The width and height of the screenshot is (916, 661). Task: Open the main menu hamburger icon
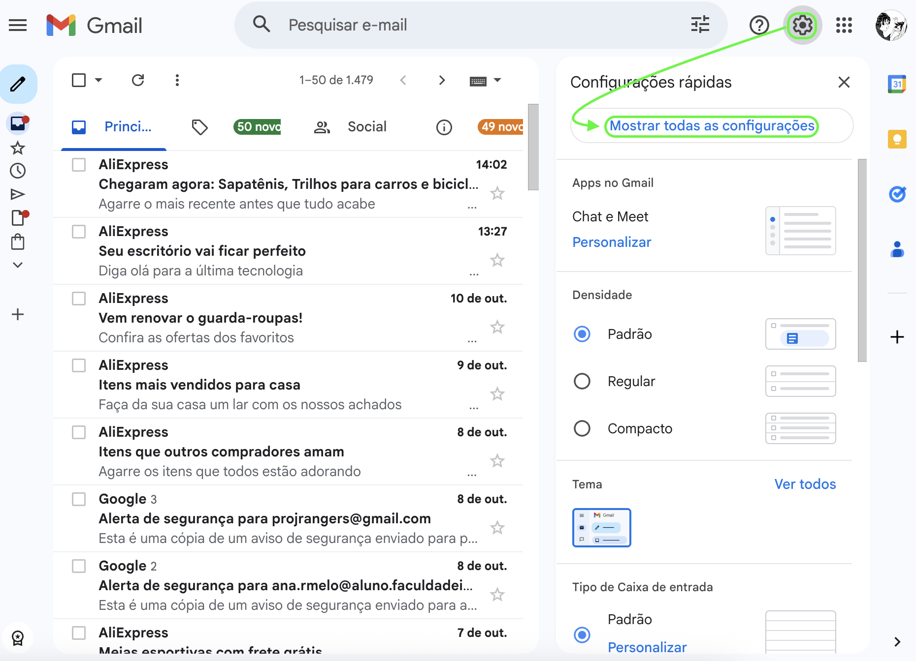18,25
